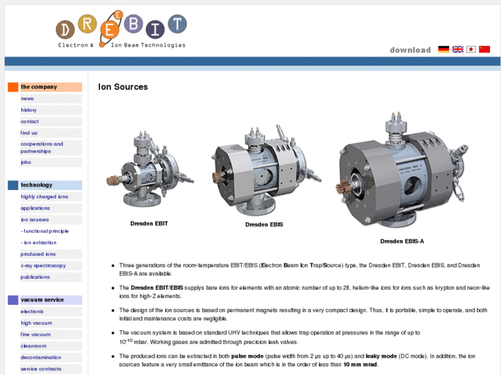501x375 pixels.
Task: Click the bold 'leaky mode' text
Action: point(381,356)
